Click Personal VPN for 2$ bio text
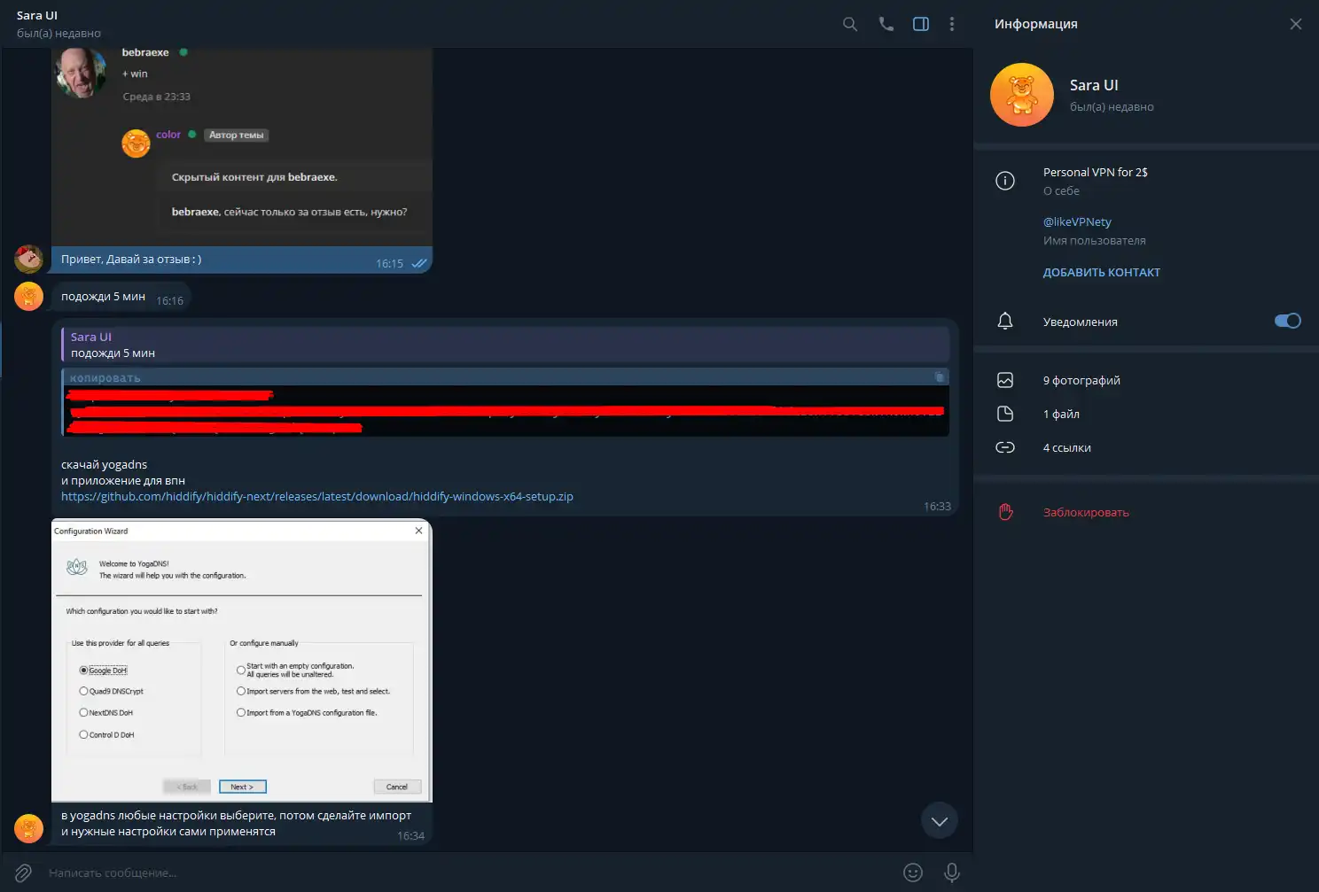Image resolution: width=1319 pixels, height=892 pixels. (1096, 172)
